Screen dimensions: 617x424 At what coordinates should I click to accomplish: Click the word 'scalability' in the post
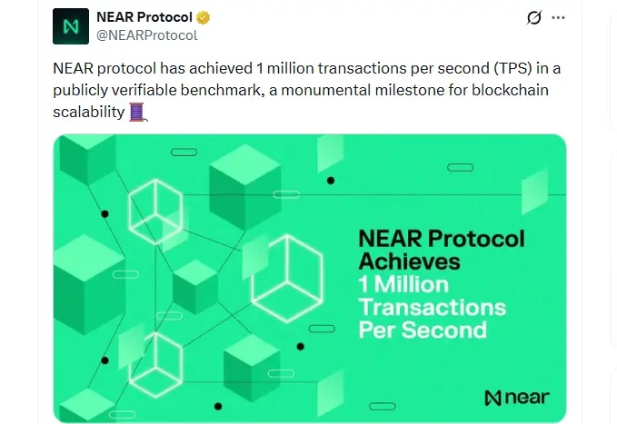(88, 113)
